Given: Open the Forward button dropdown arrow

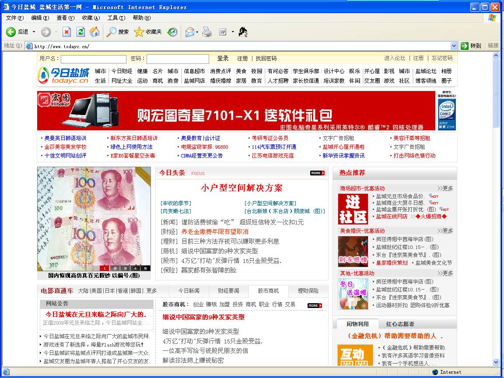Looking at the screenshot, I should (56, 32).
